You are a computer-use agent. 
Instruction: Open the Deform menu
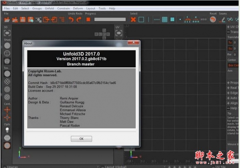[x=78, y=8]
